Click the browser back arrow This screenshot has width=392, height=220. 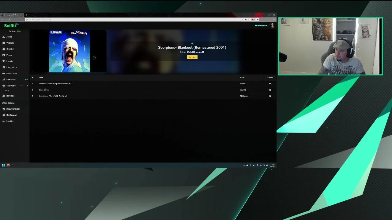[x=2, y=20]
